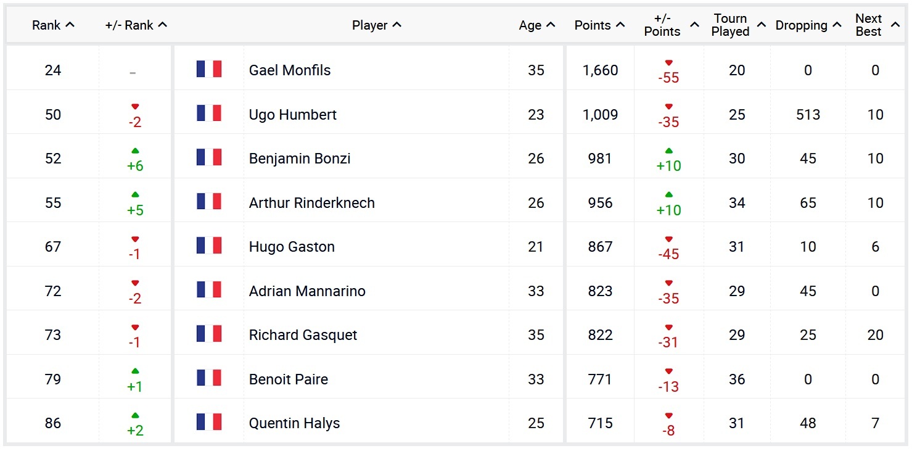Image resolution: width=912 pixels, height=451 pixels.
Task: Click the flag icon beside Richard Gasquet
Action: (x=209, y=334)
